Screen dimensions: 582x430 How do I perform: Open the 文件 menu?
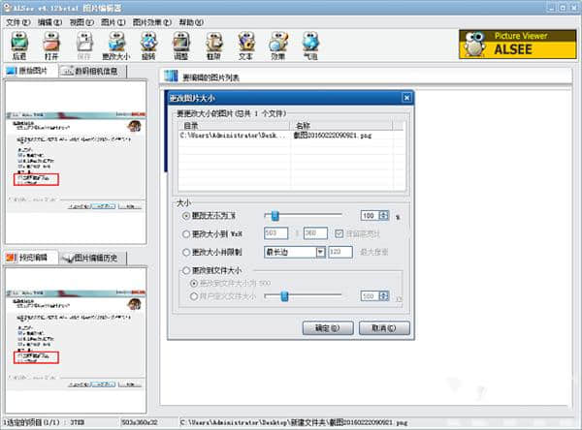17,22
